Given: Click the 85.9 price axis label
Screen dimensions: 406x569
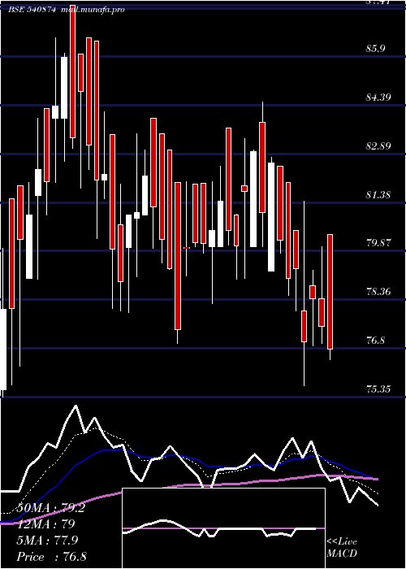Looking at the screenshot, I should (376, 48).
